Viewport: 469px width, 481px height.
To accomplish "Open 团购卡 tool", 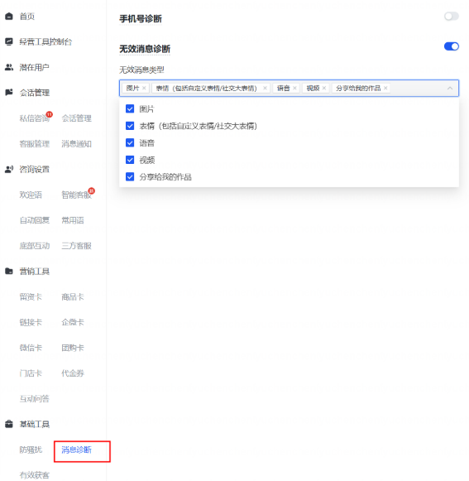I will (73, 348).
